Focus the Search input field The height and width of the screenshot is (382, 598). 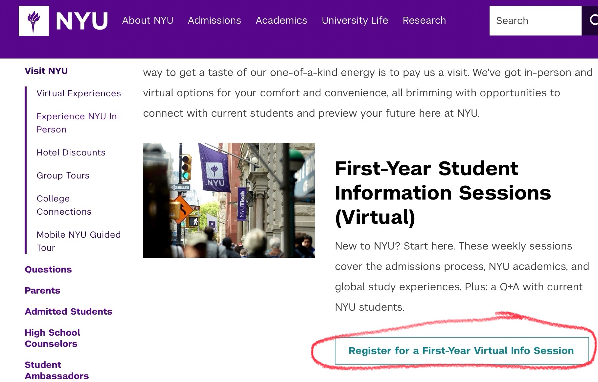535,21
